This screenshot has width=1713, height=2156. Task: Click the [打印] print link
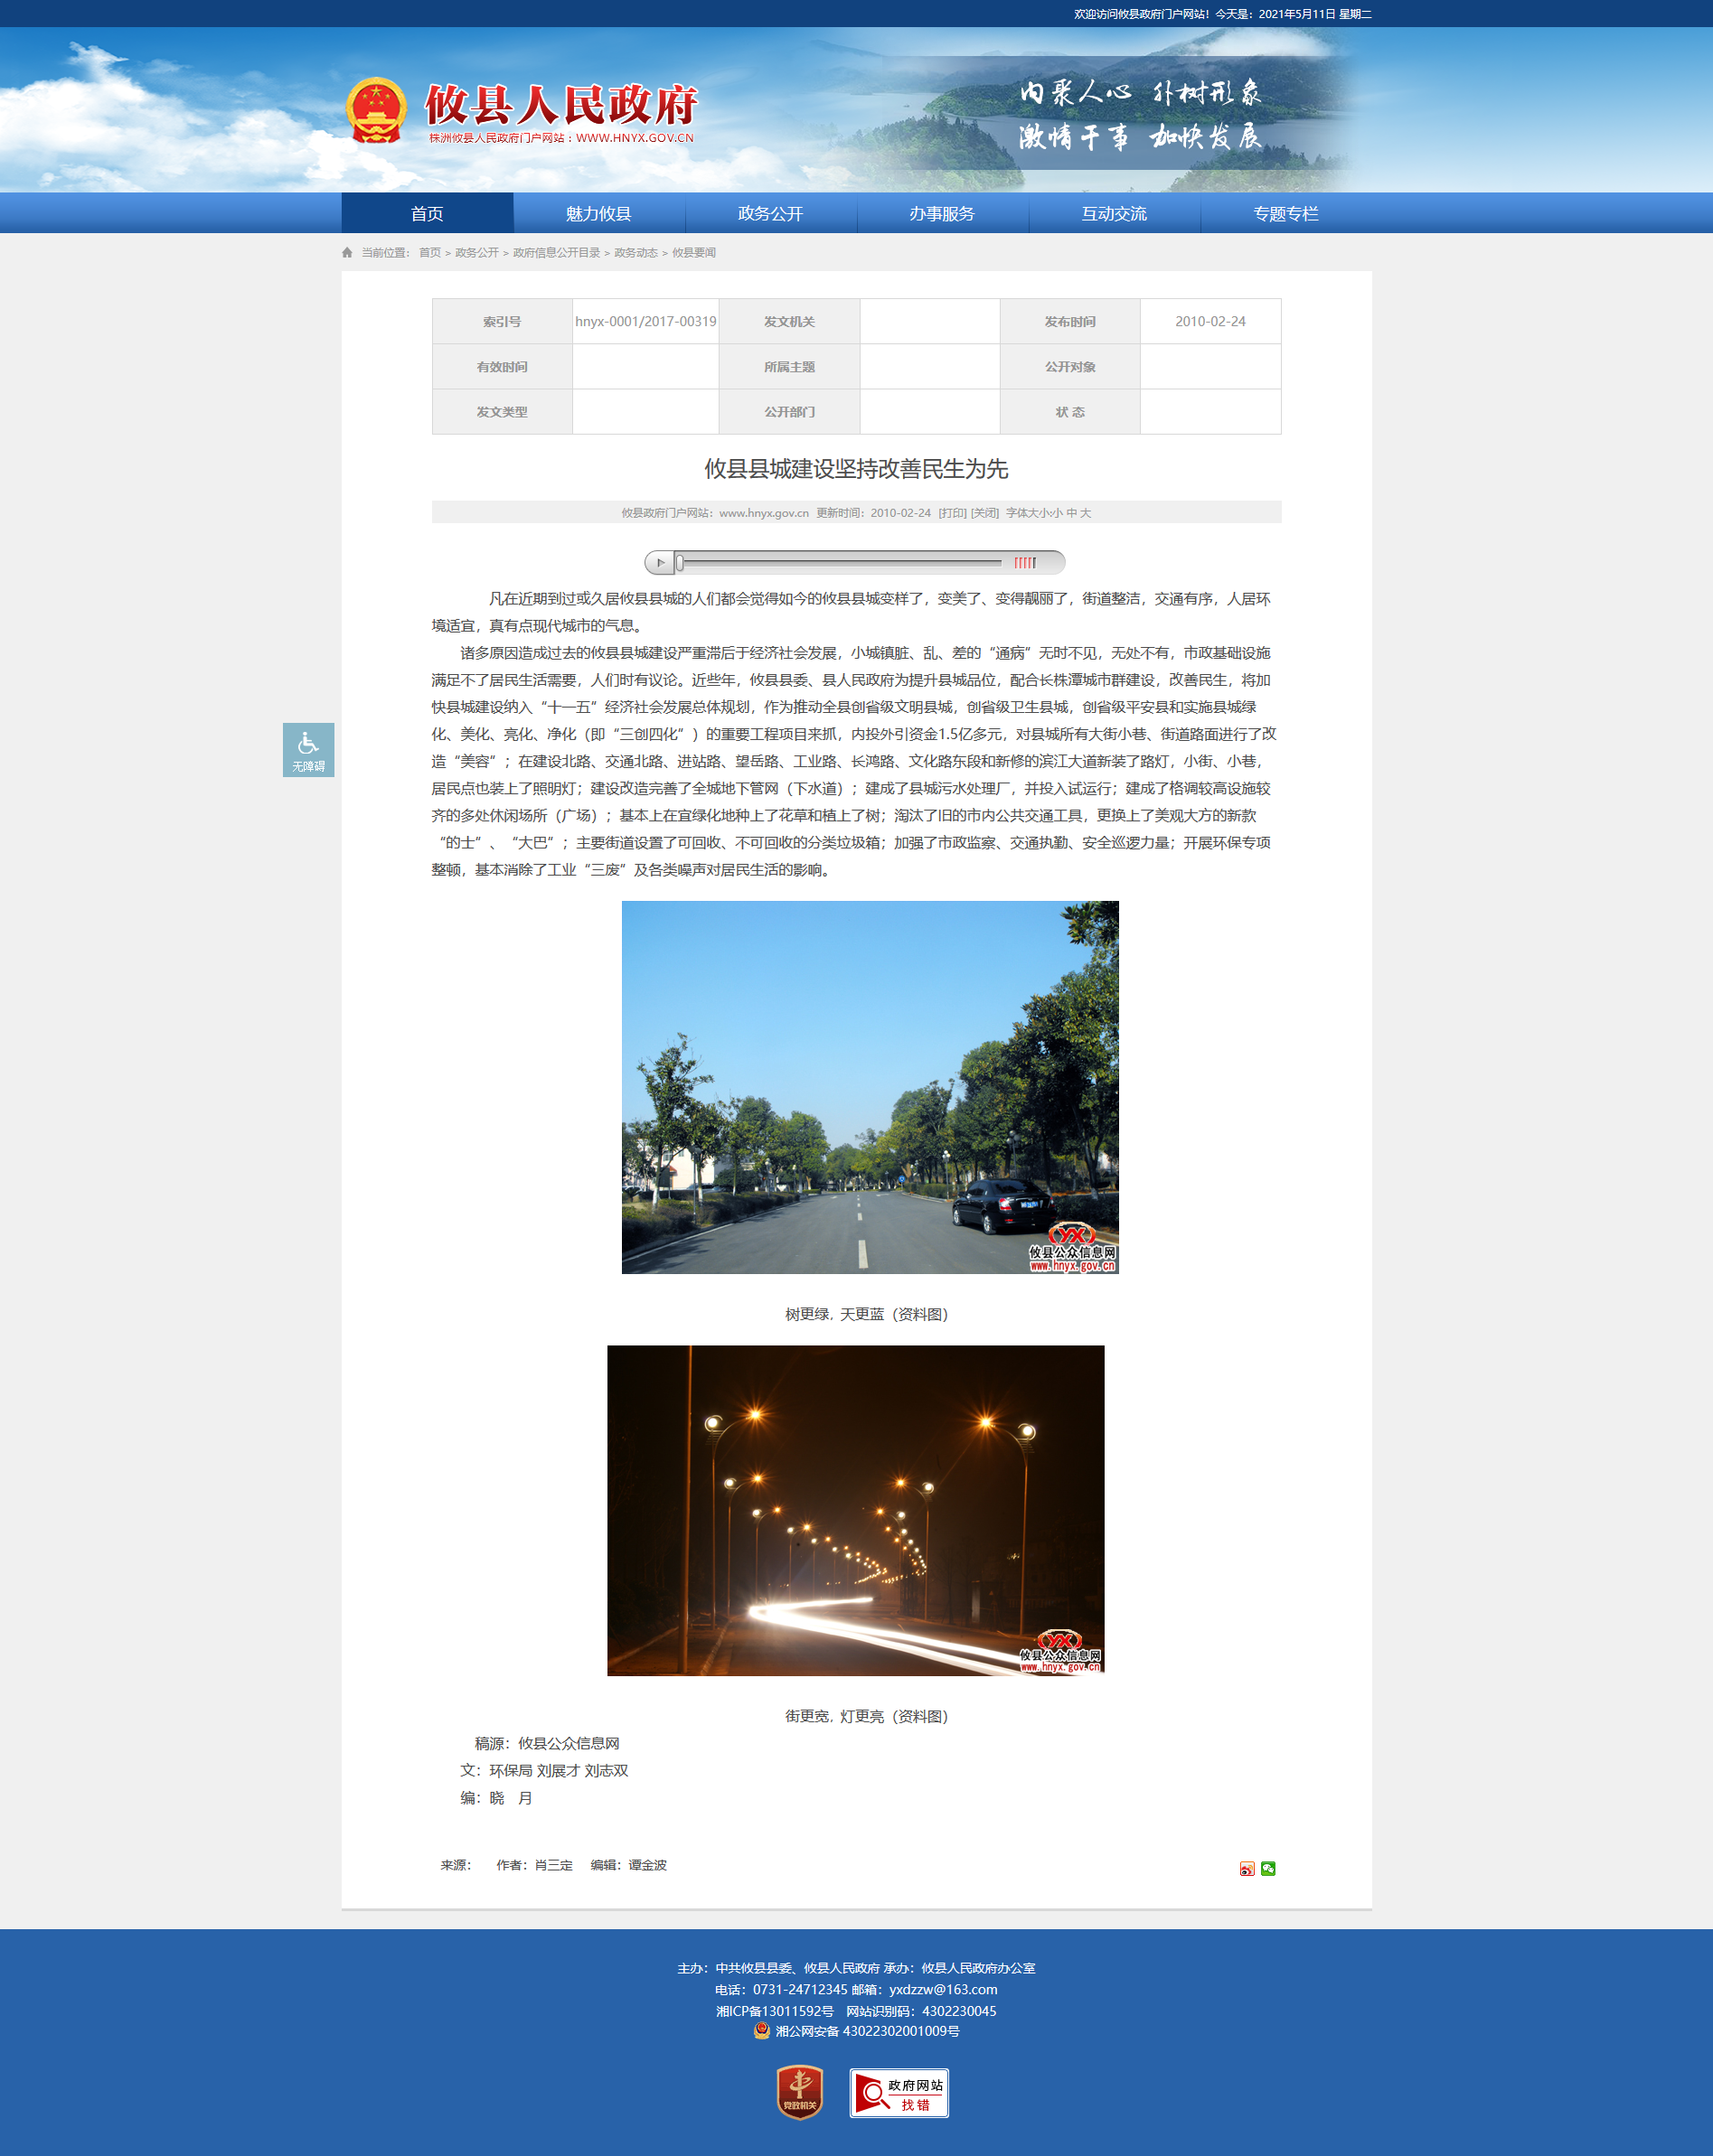click(x=952, y=513)
